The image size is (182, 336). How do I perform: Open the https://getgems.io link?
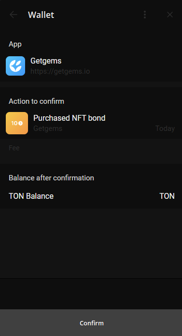tap(60, 71)
